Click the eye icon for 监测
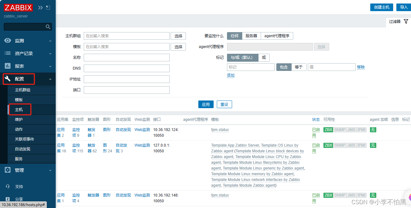 8,41
